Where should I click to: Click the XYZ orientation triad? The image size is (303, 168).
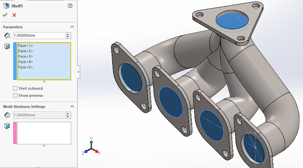click(x=91, y=147)
